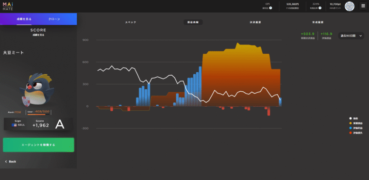Switch to the クローン tab
The width and height of the screenshot is (369, 180).
54,19
